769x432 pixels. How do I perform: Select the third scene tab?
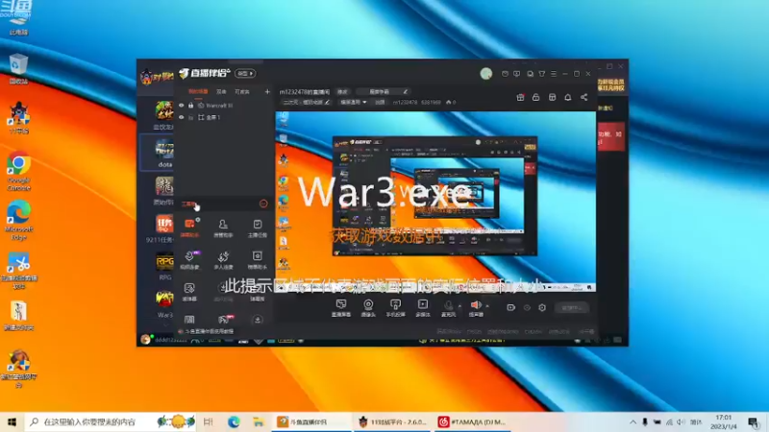coord(242,91)
